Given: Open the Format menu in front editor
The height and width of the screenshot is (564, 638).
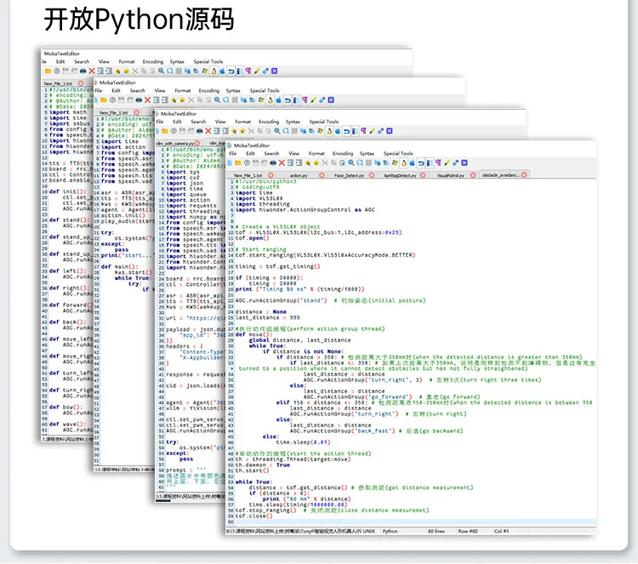Looking at the screenshot, I should coord(316,153).
